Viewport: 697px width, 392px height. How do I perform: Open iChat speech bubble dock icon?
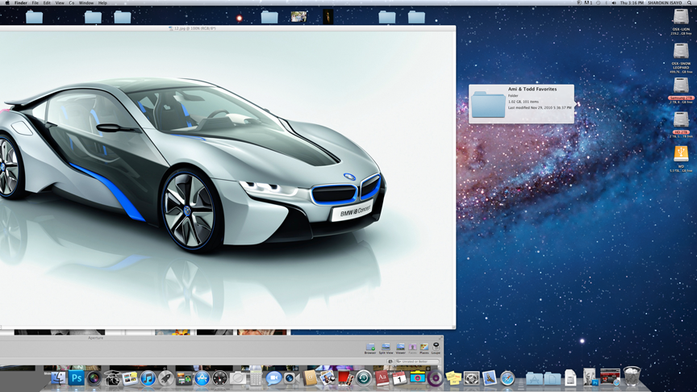(x=273, y=378)
